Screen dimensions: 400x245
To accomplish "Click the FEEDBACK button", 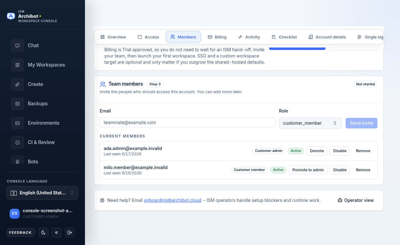I will click(20, 232).
